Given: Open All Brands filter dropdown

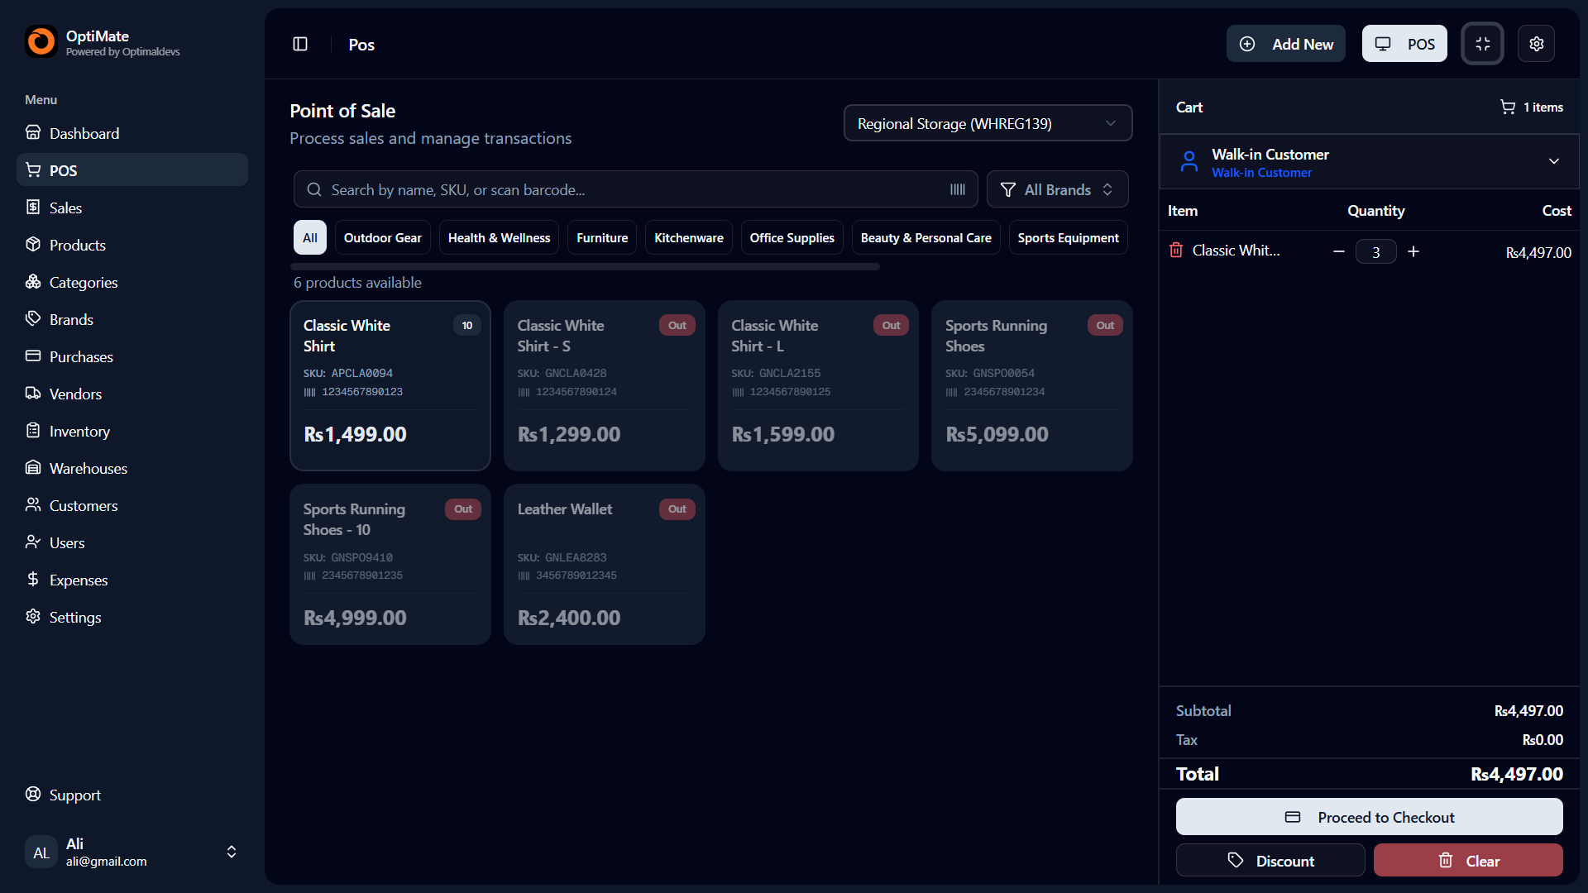Looking at the screenshot, I should tap(1056, 189).
